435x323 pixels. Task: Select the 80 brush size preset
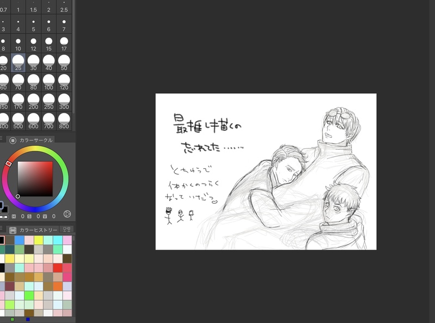(x=33, y=82)
